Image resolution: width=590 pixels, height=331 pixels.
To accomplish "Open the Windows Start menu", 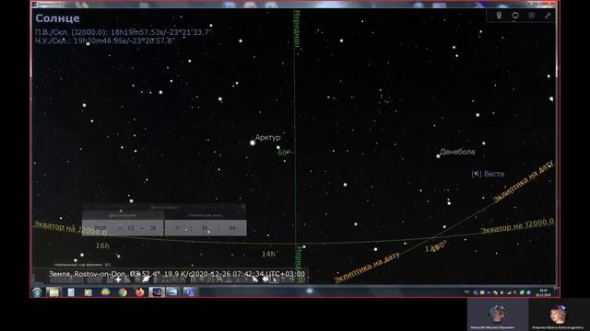I will tap(37, 292).
